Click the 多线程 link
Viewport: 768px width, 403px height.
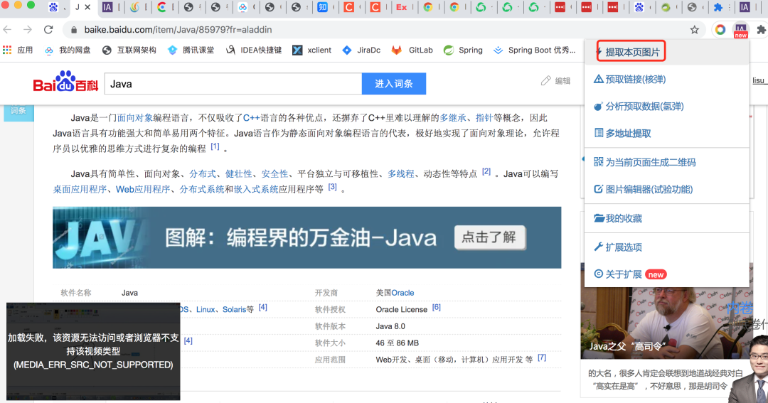[x=400, y=174]
